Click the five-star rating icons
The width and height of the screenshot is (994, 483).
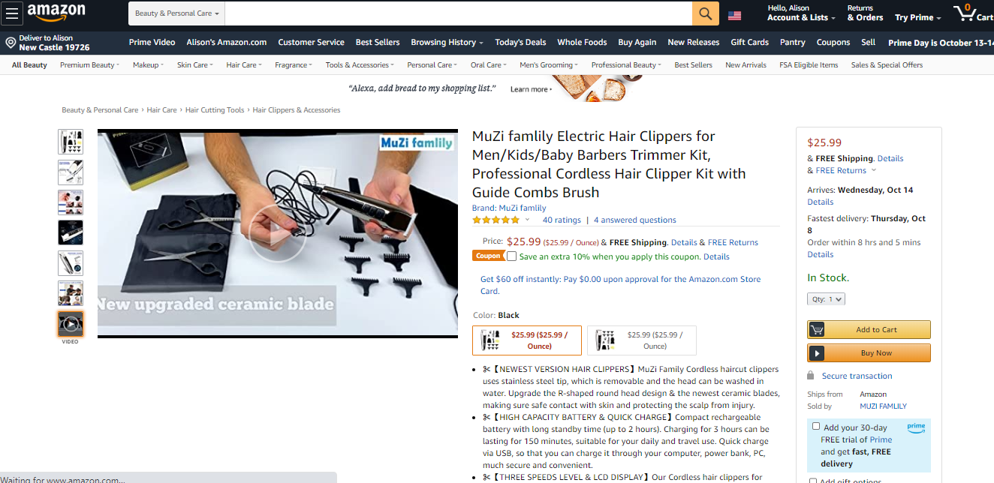coord(495,220)
